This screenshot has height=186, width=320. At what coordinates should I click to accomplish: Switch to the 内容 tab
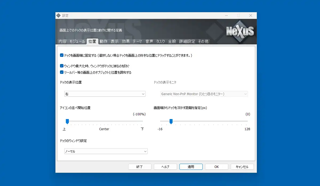(x=63, y=41)
